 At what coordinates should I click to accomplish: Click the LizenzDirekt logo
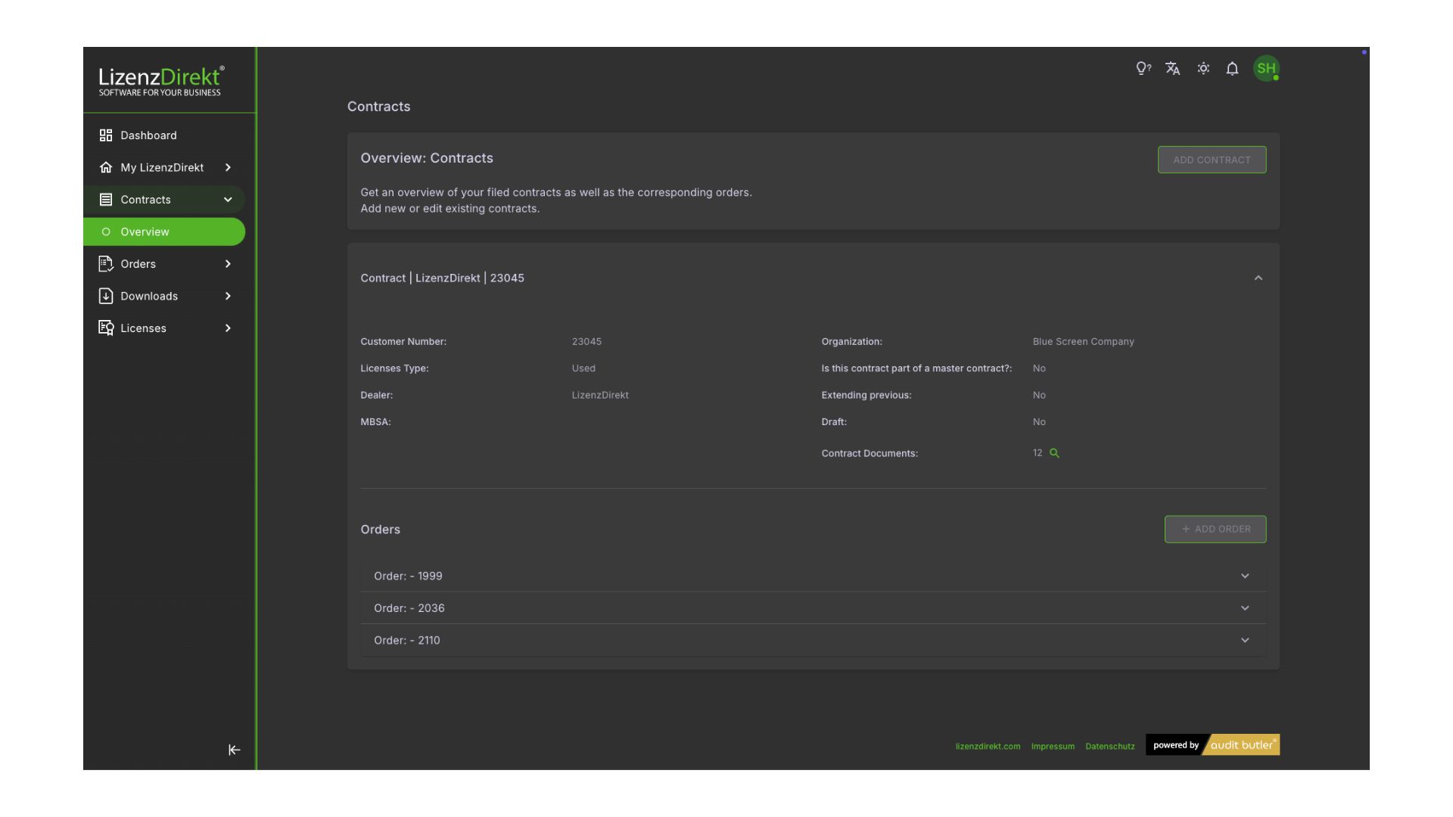click(161, 81)
